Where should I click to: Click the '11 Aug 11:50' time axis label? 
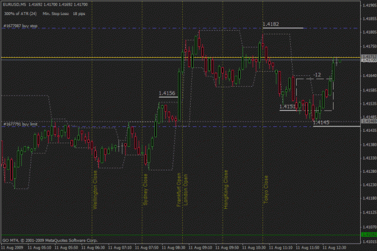308,247
